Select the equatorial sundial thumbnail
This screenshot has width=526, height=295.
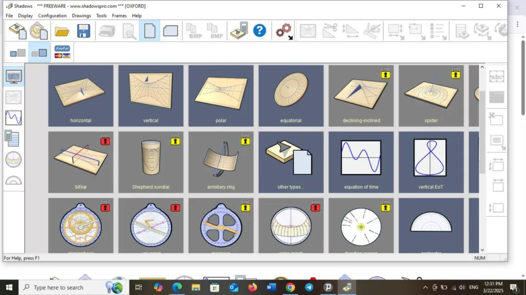(x=291, y=96)
